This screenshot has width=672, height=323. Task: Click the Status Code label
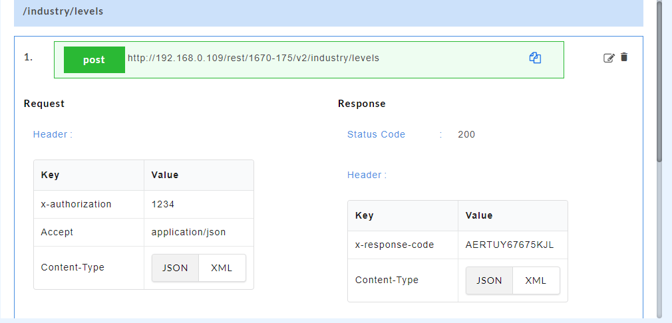tap(376, 134)
